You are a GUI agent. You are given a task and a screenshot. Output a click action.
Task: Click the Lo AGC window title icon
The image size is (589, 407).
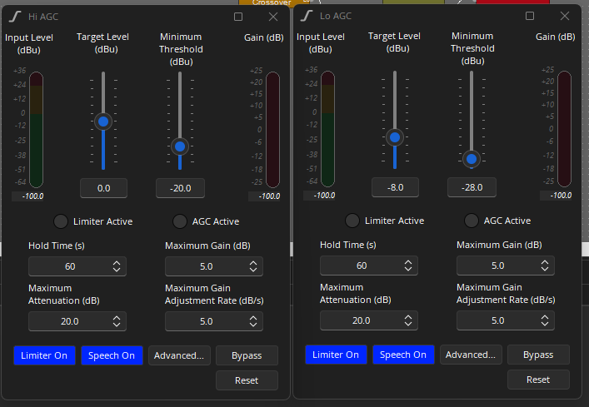(x=307, y=16)
